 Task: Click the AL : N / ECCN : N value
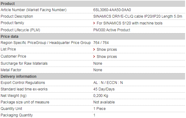click(x=108, y=83)
